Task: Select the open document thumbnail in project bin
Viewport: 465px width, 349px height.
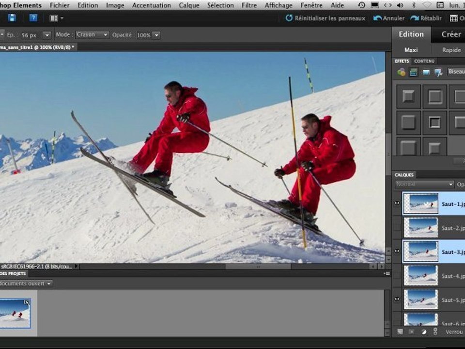Action: [15, 313]
